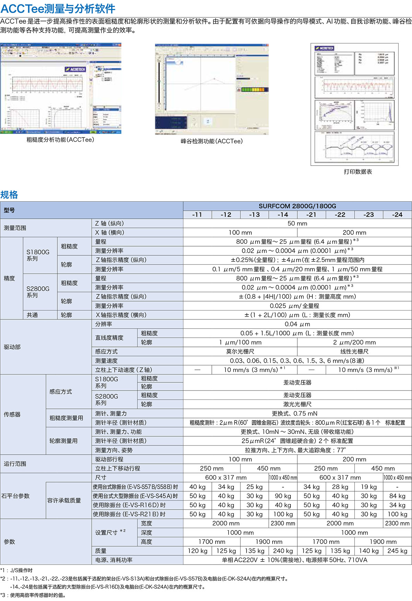The image size is (412, 601).
Task: Click the heading "ACCTee测量与分析软件"
Action: tap(58, 8)
